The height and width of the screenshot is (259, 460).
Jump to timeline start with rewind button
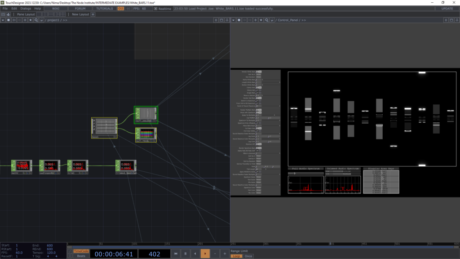point(175,254)
